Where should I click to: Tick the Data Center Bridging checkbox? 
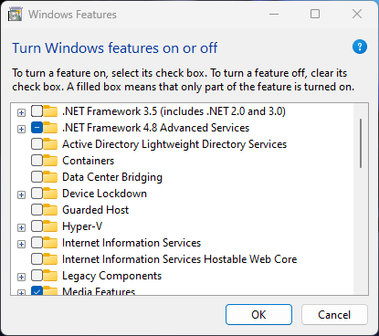point(37,177)
